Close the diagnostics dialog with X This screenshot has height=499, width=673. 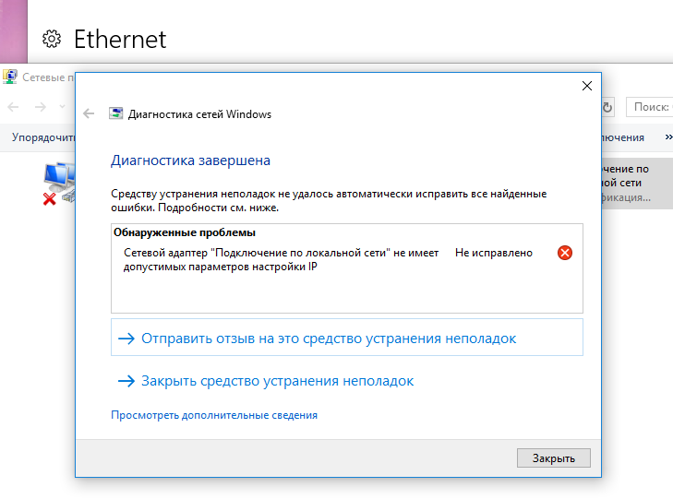click(x=587, y=86)
